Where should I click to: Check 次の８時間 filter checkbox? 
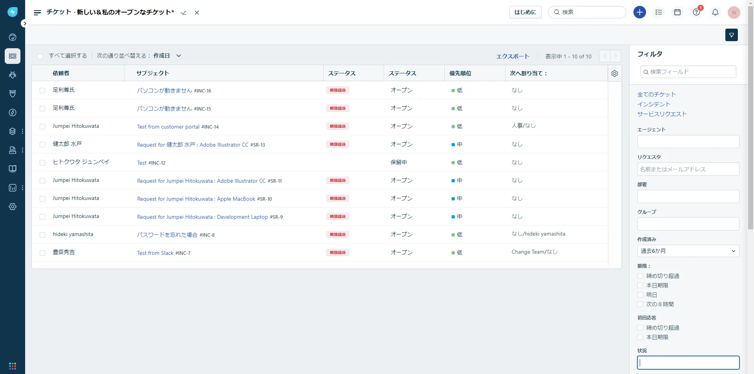(x=640, y=304)
